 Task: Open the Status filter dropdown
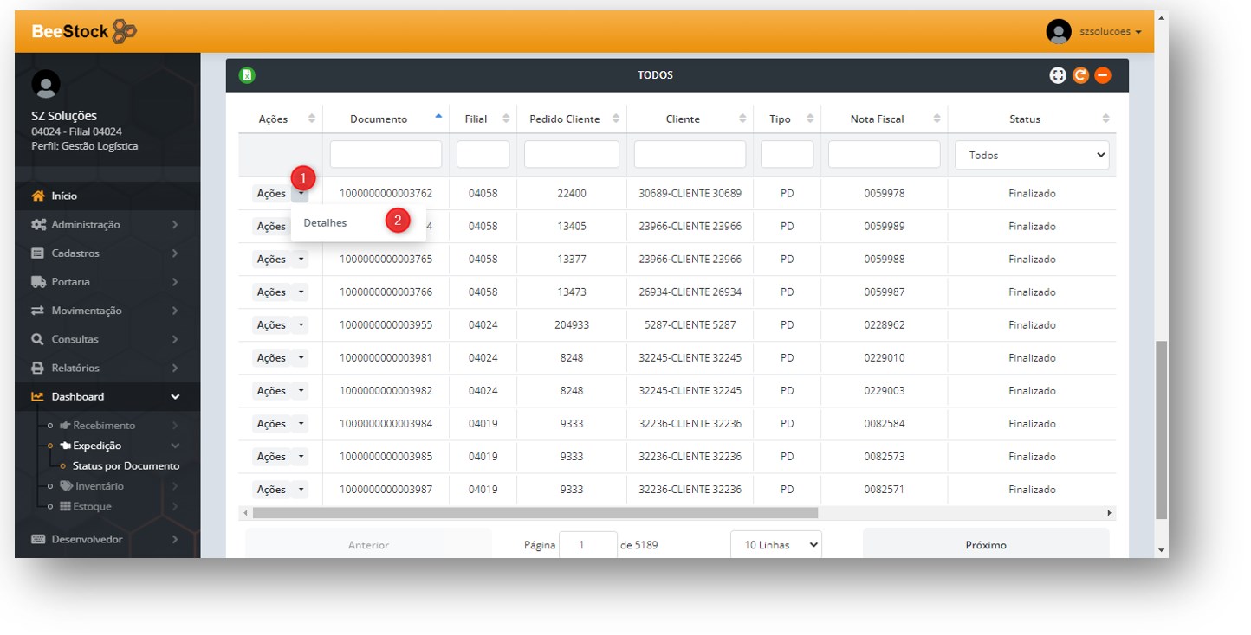[1031, 155]
